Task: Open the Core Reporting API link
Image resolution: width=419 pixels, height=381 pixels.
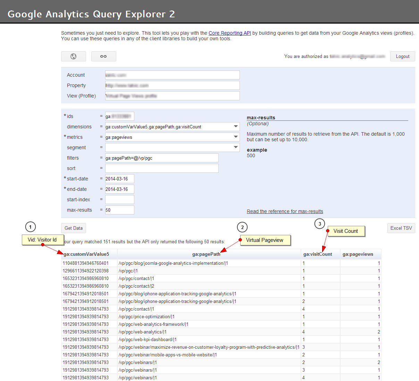Action: pyautogui.click(x=230, y=33)
